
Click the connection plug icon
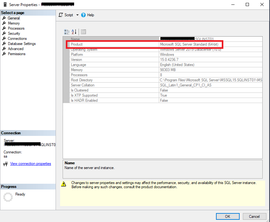[5, 164]
